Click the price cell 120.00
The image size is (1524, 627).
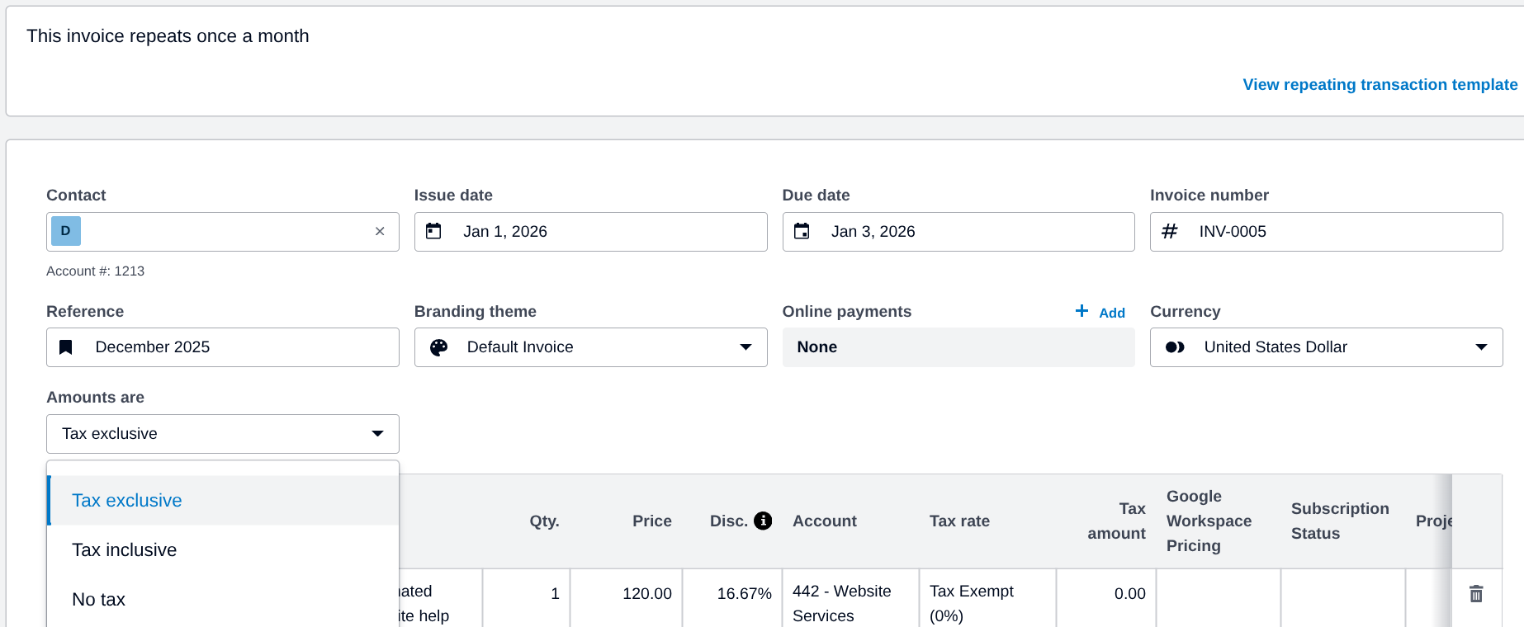click(626, 598)
